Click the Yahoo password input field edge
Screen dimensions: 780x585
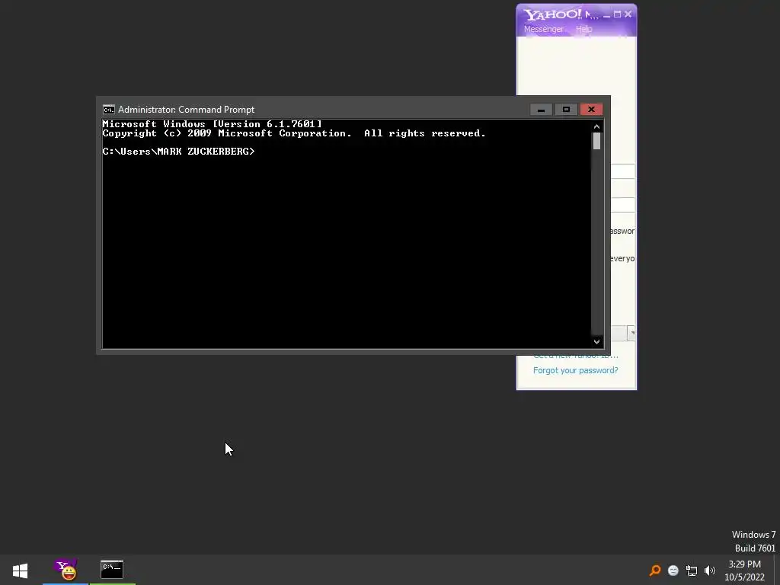pos(623,205)
